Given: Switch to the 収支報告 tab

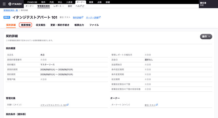Looking at the screenshot, I should (41, 25).
